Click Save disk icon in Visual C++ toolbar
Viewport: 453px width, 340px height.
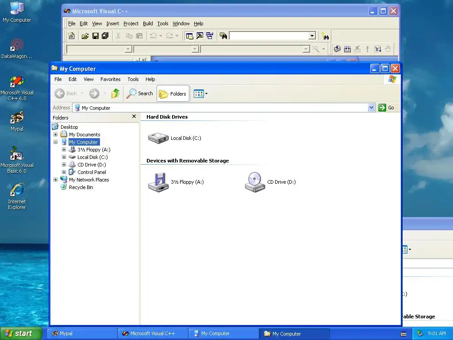pyautogui.click(x=96, y=36)
